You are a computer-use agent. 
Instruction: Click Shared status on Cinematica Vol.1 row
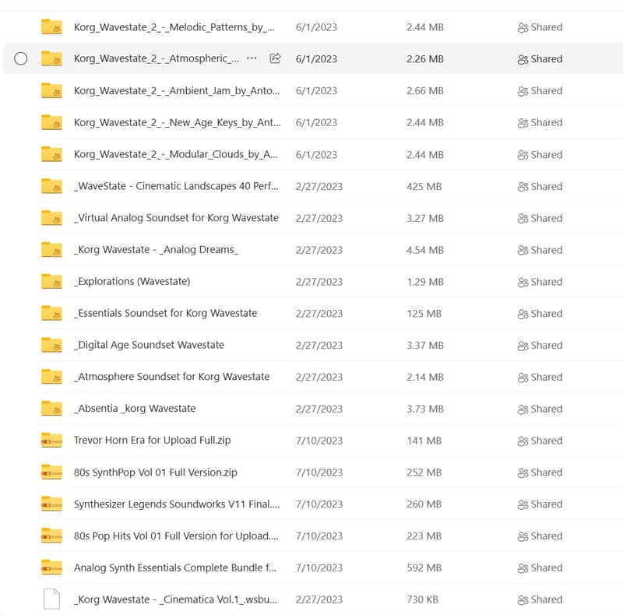pyautogui.click(x=540, y=599)
